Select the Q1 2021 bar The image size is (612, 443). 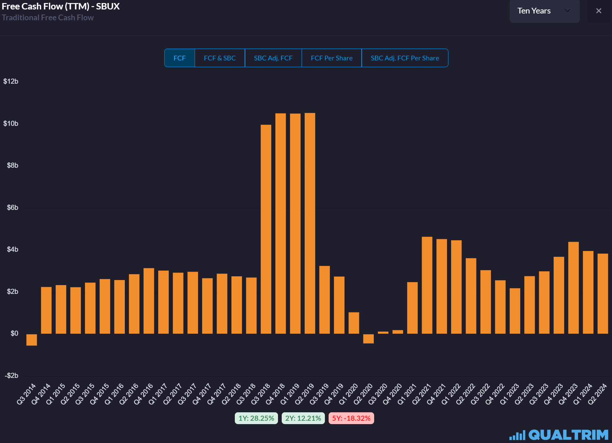click(412, 308)
